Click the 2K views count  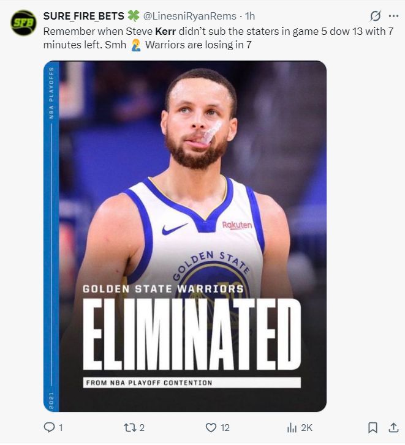[306, 428]
